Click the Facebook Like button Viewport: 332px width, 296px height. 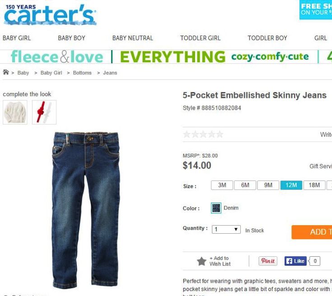(295, 261)
